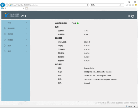Click the browser forward arrow button
Screen dimensions: 138x108
click(x=7, y=5)
